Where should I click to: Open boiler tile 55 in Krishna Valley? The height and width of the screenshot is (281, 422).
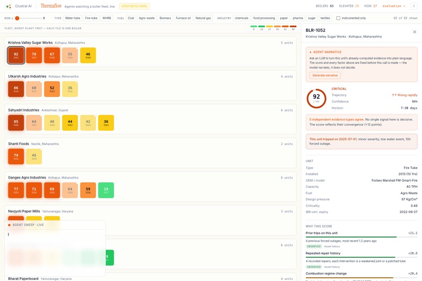(x=70, y=55)
